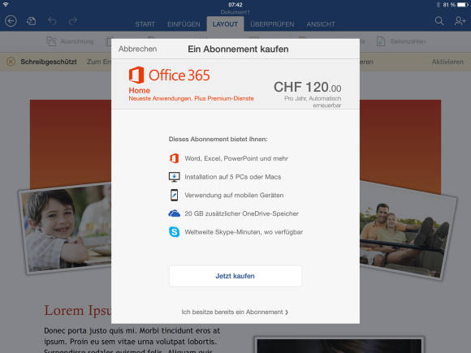Tap the 07:42 clock
The width and height of the screenshot is (471, 353).
tap(235, 5)
